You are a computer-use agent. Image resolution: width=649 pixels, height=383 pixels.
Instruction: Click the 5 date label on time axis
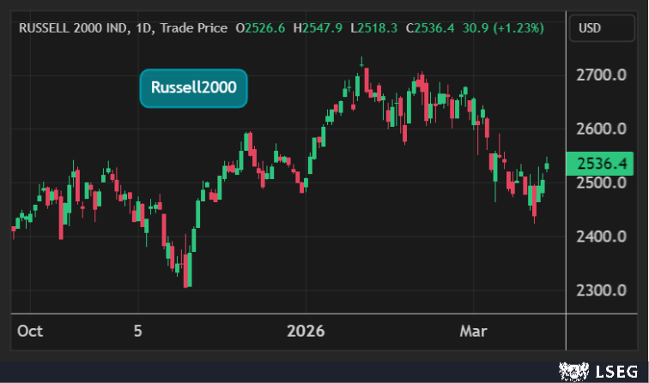(137, 331)
